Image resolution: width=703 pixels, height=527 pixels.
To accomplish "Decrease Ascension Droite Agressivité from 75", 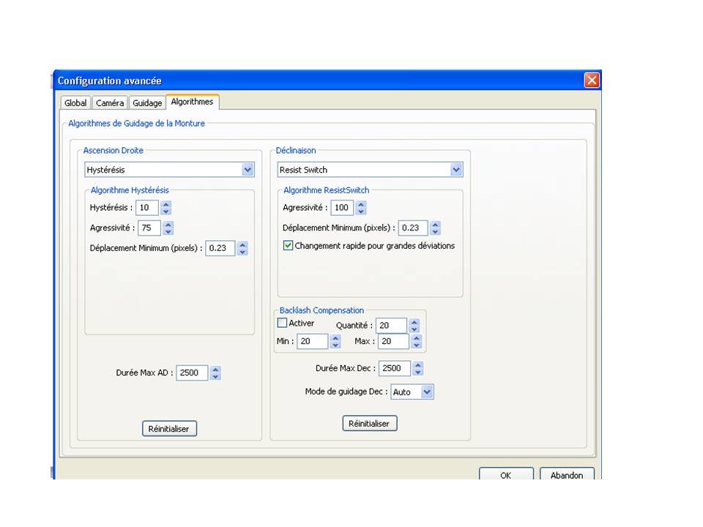I will [x=168, y=232].
